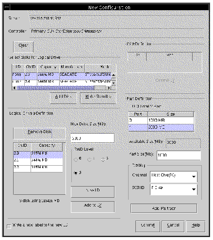Click the Part Size input field
Viewport: 213px width, 240px height.
[179, 155]
